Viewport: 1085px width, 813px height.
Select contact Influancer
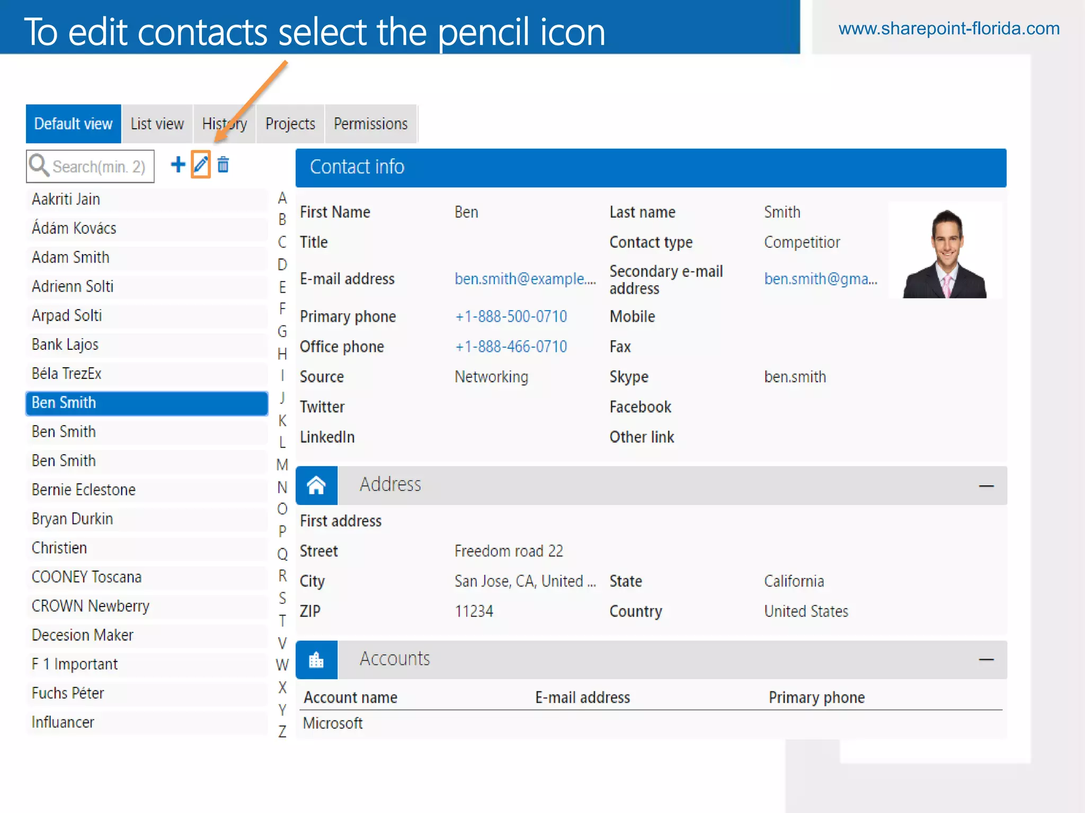pos(147,723)
